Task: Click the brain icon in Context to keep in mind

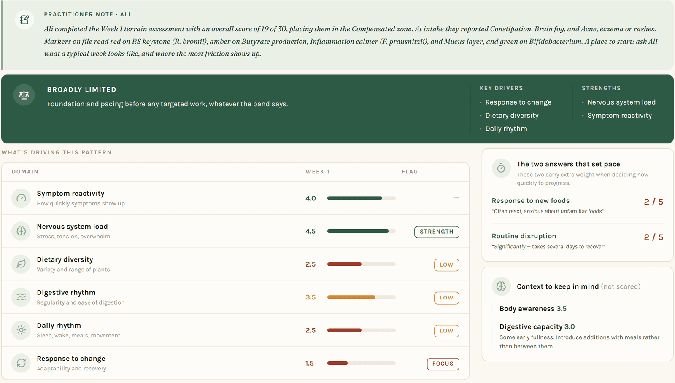Action: pyautogui.click(x=501, y=286)
